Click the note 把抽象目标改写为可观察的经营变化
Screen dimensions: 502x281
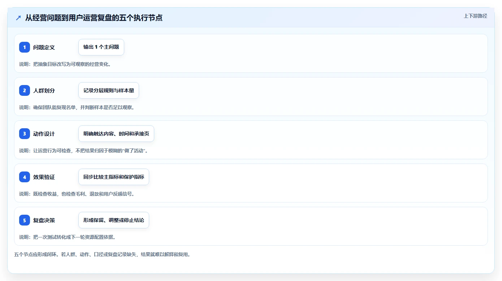pos(65,64)
